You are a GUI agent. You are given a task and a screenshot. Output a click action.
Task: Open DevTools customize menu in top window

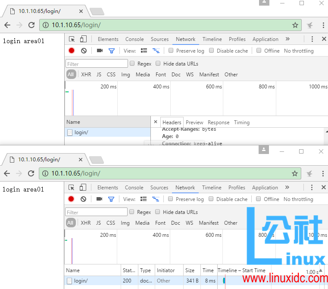coord(312,39)
